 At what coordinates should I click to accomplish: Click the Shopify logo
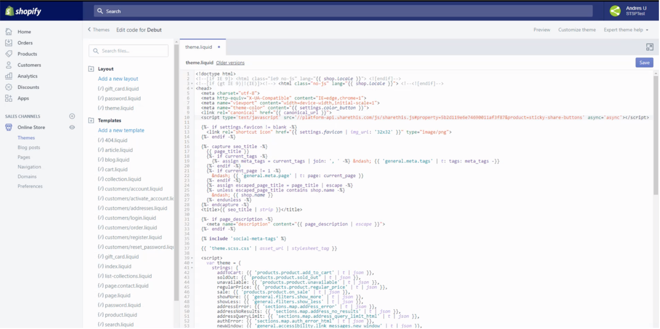(23, 11)
